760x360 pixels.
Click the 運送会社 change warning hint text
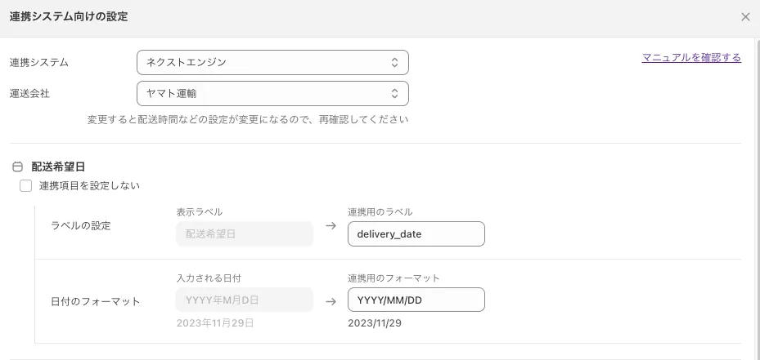248,120
